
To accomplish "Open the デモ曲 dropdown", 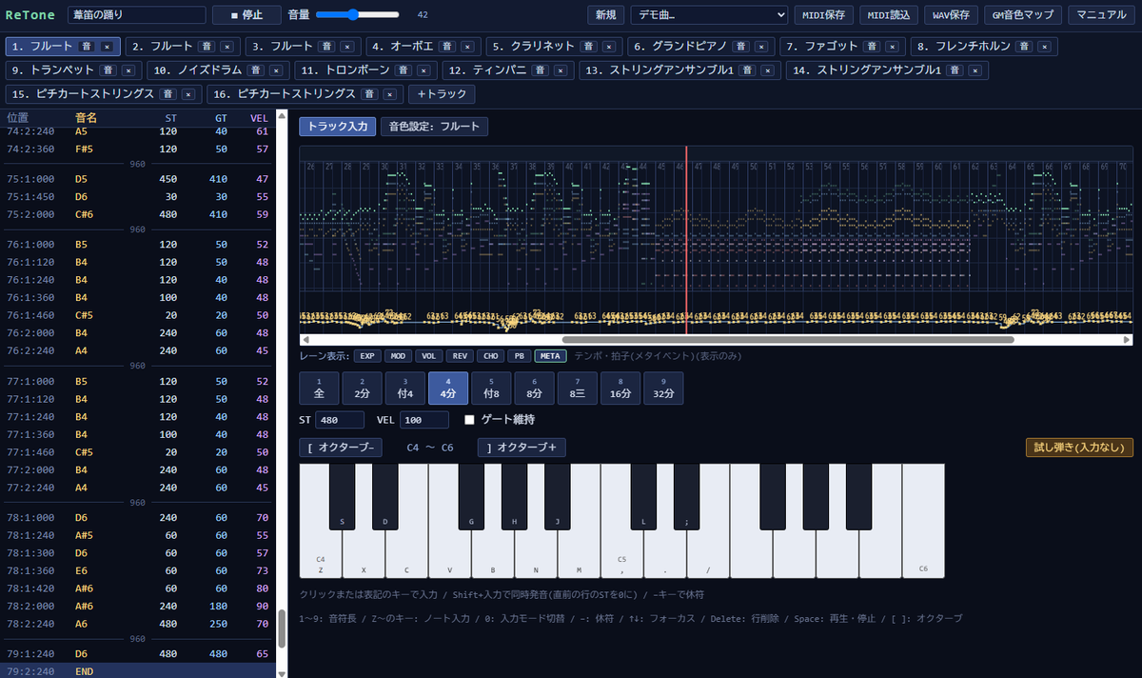I will point(709,14).
